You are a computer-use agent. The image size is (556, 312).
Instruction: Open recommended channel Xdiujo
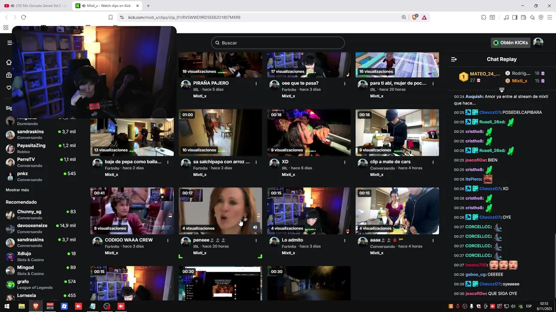[40, 257]
